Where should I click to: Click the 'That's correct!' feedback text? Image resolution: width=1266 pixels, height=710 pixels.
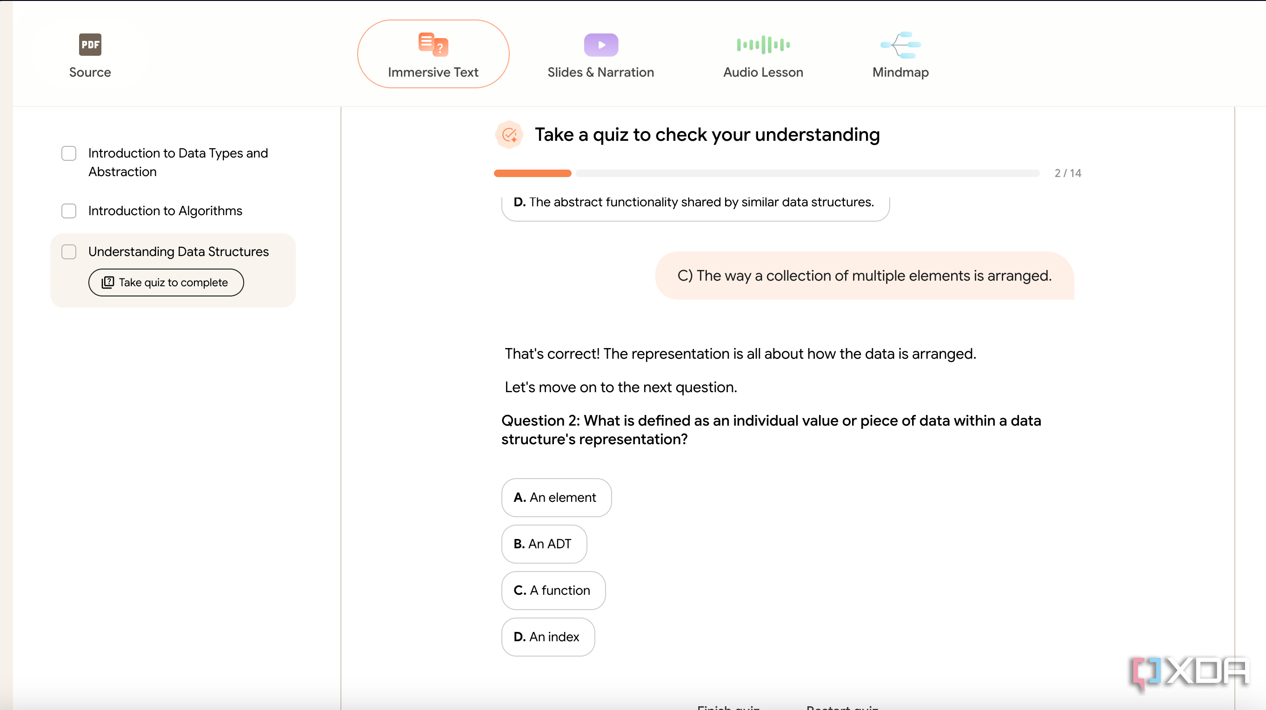point(740,354)
